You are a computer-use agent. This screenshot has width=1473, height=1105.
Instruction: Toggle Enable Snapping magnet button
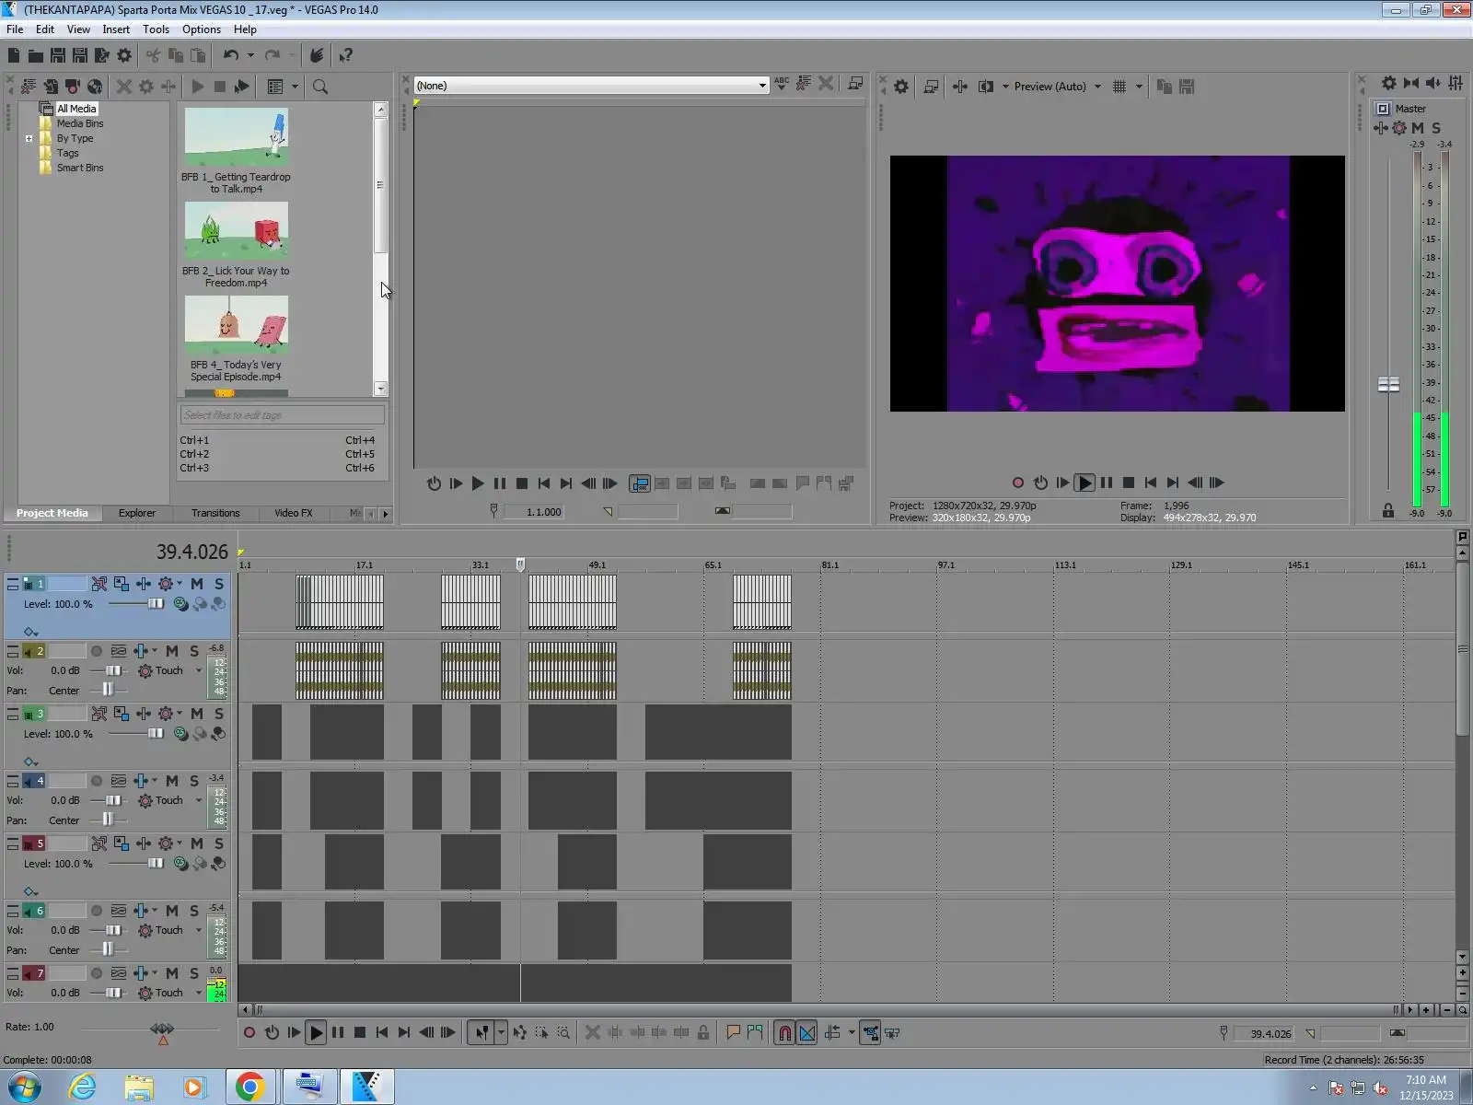point(784,1033)
